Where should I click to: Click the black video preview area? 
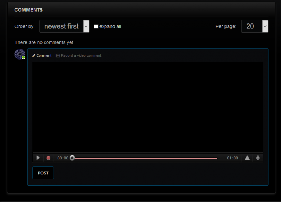[x=148, y=107]
